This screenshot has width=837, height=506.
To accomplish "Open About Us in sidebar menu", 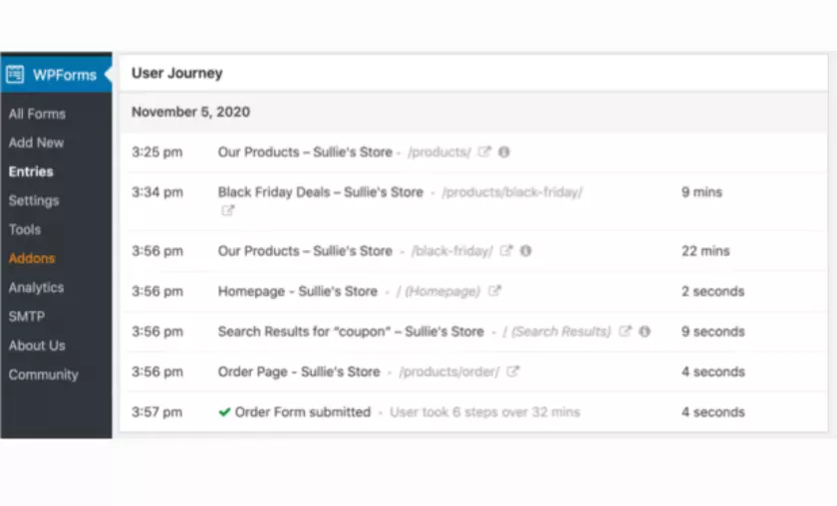I will (x=37, y=346).
